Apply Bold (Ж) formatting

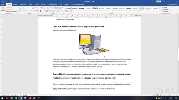(x=20, y=11)
